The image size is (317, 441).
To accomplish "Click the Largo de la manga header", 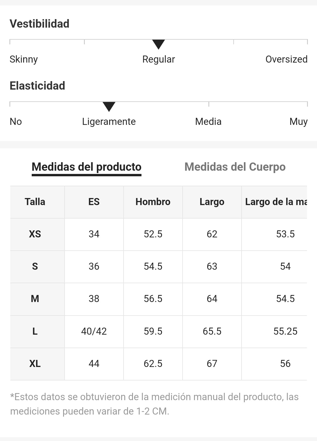I will [276, 202].
